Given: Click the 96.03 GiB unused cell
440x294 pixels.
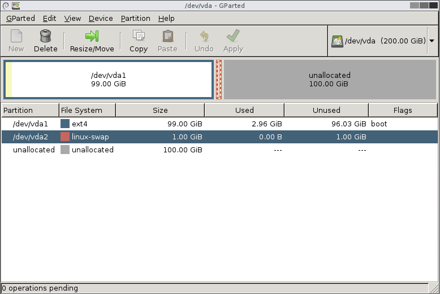Looking at the screenshot, I should (349, 124).
